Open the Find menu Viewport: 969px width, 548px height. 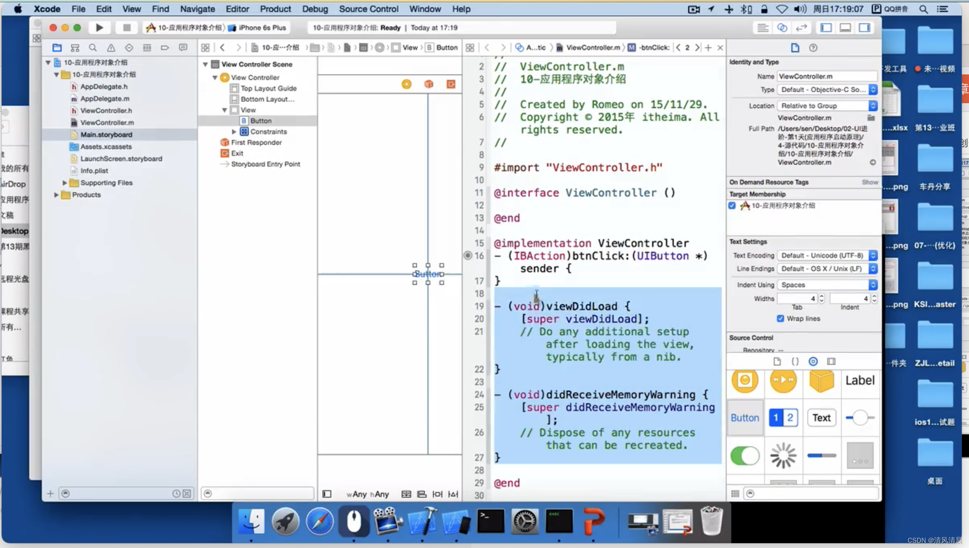[160, 9]
